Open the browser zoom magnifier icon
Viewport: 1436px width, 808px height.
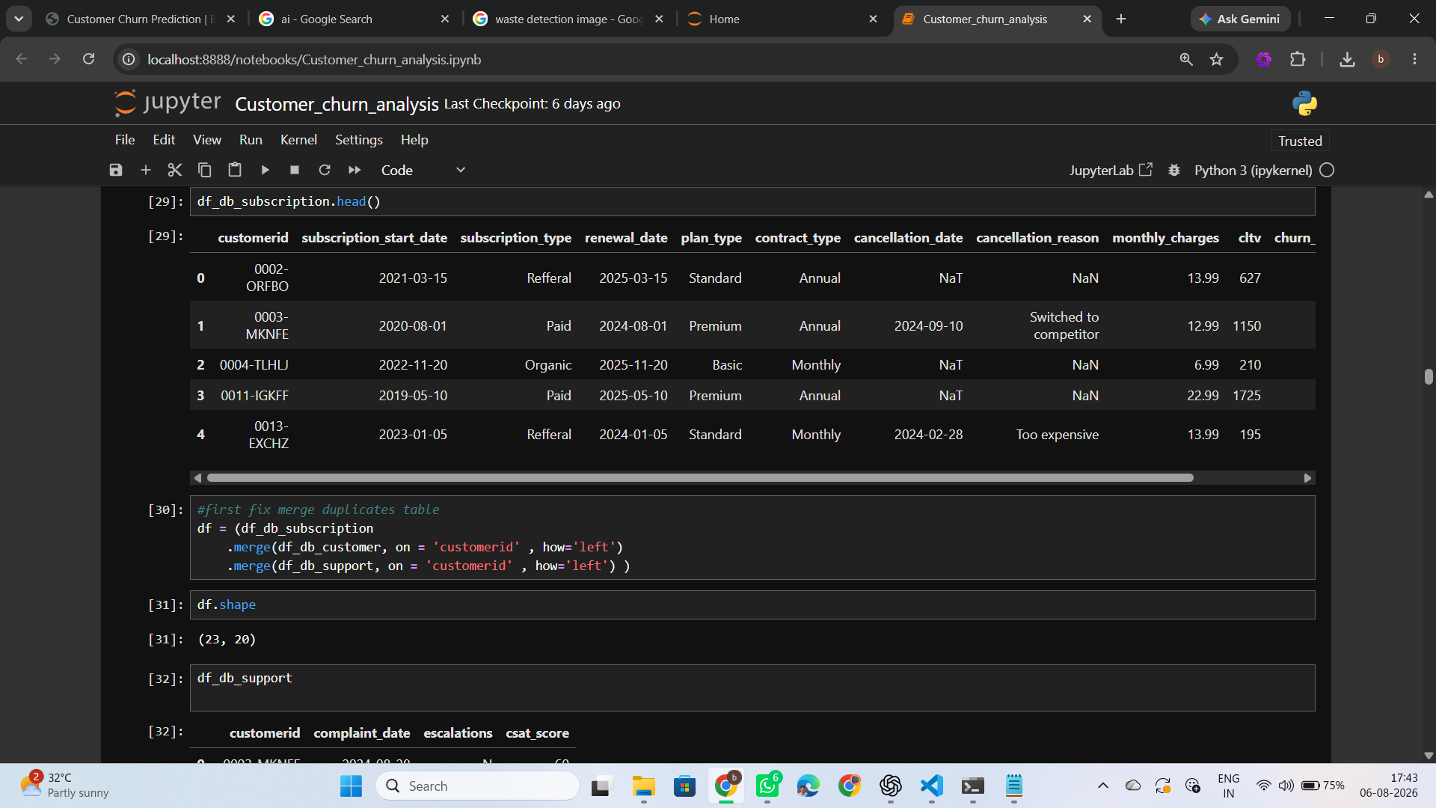[1186, 59]
